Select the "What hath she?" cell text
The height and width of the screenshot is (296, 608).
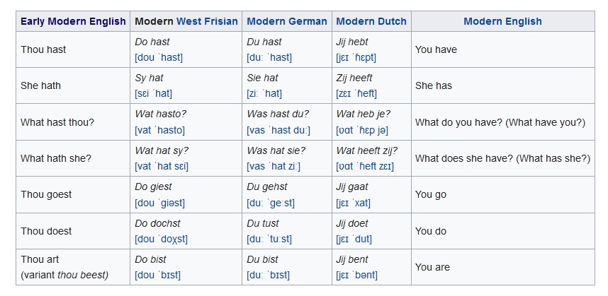pyautogui.click(x=56, y=158)
